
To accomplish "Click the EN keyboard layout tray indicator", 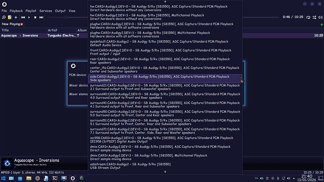I will [256, 178].
